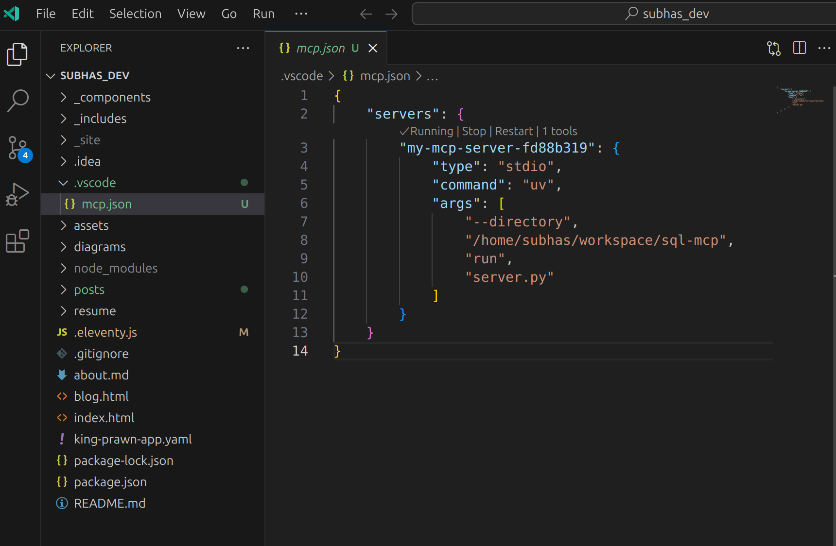
Task: Click the "server.py" string on line 10
Action: pos(509,277)
